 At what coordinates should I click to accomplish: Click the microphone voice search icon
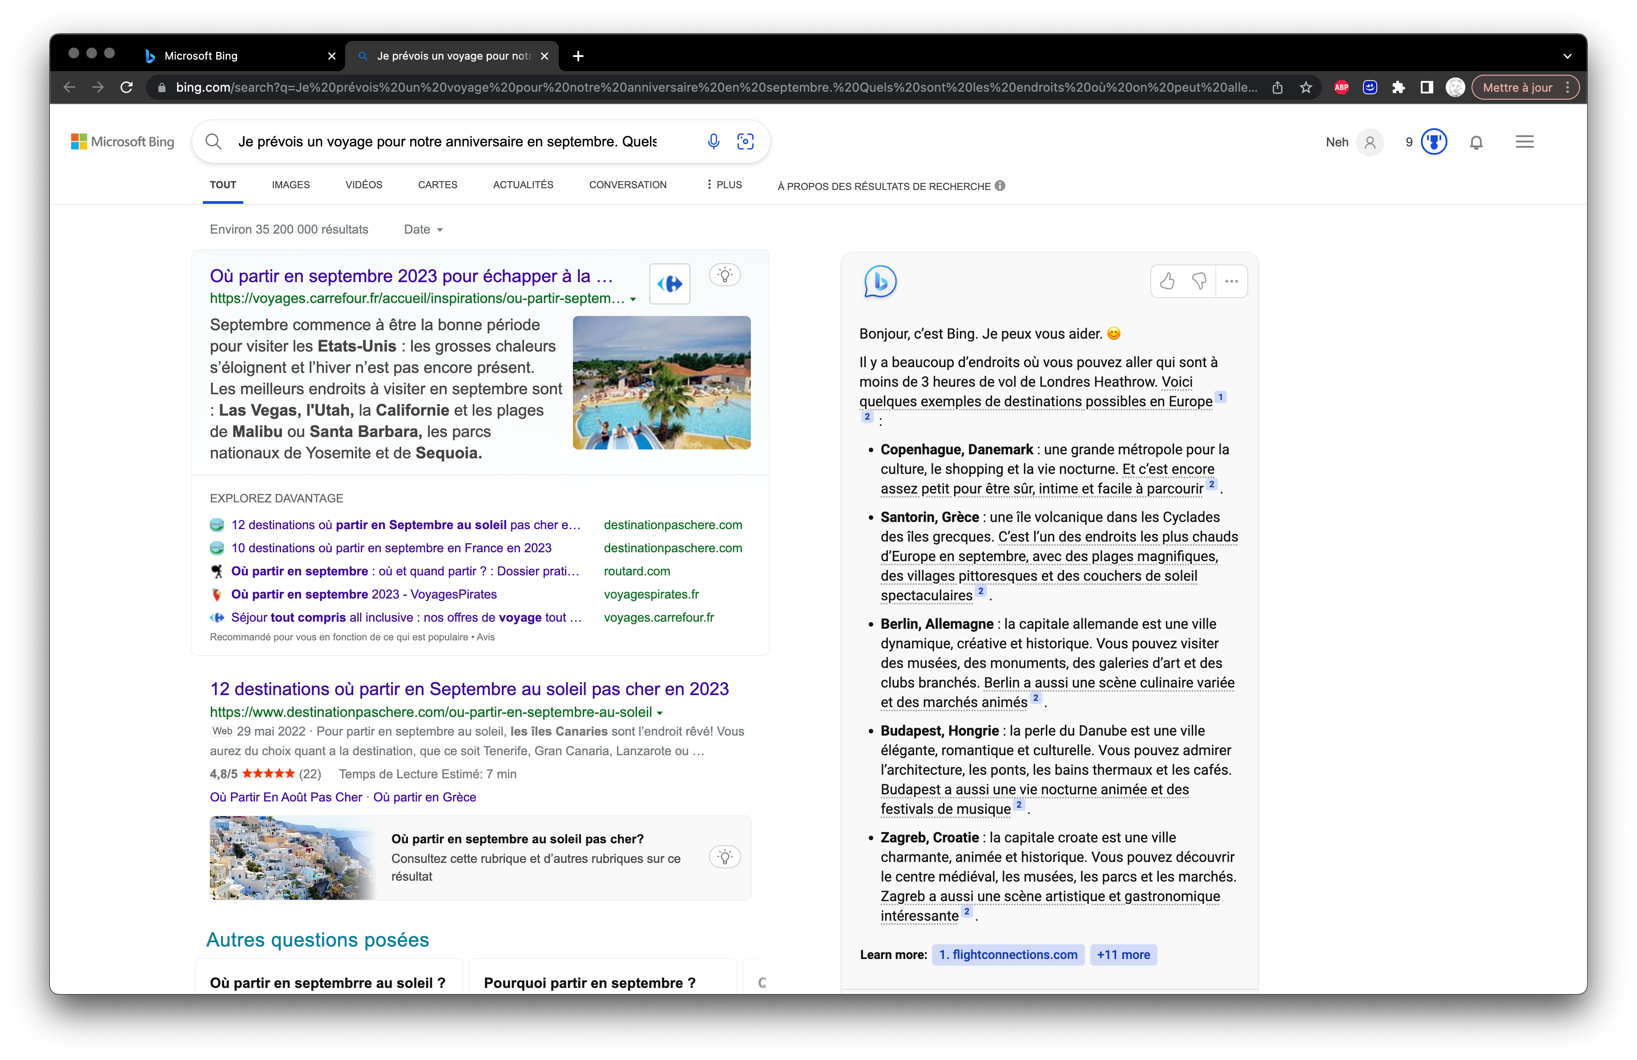click(713, 142)
